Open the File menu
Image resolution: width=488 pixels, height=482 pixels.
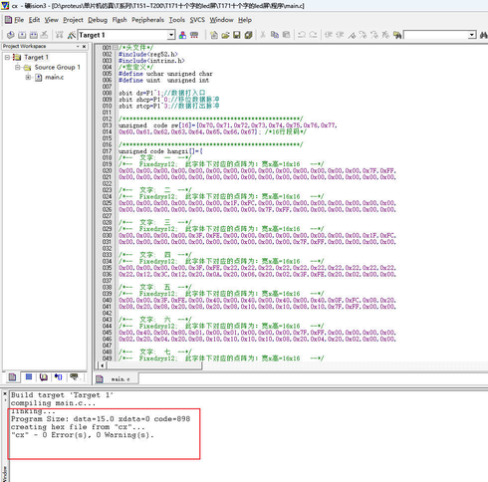click(19, 20)
